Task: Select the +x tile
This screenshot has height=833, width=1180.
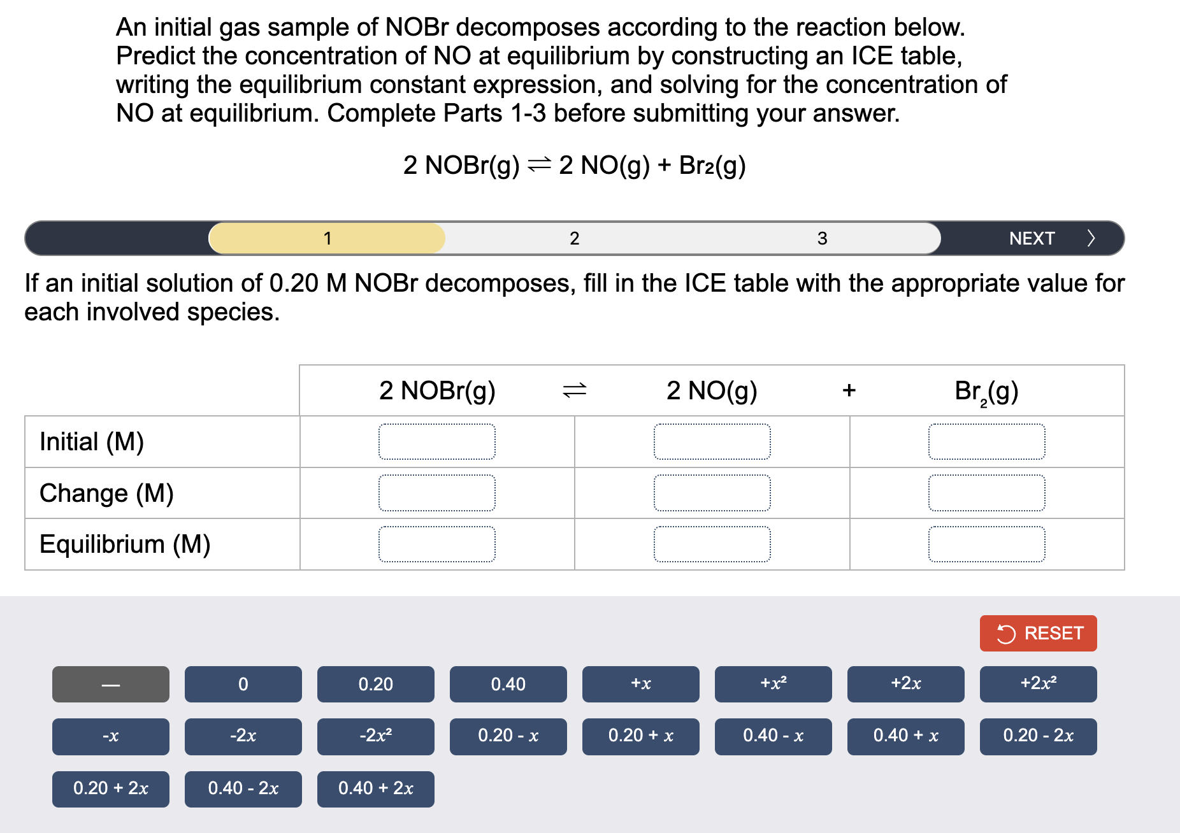Action: click(640, 684)
